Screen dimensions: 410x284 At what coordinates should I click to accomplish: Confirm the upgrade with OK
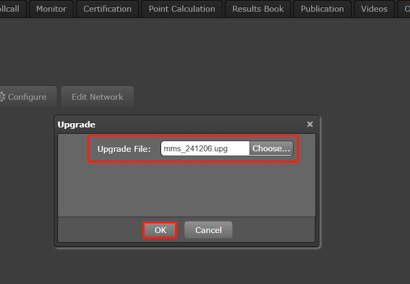pyautogui.click(x=160, y=230)
